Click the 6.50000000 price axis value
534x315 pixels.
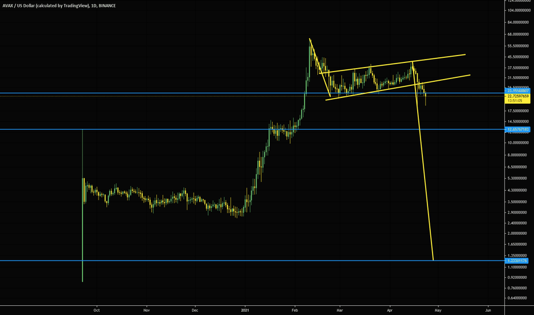pyautogui.click(x=518, y=167)
